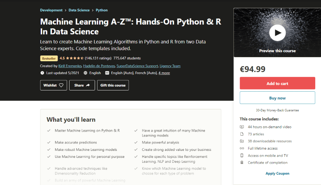Click the globe language icon
Viewport: 321px width, 185px height.
[85, 73]
